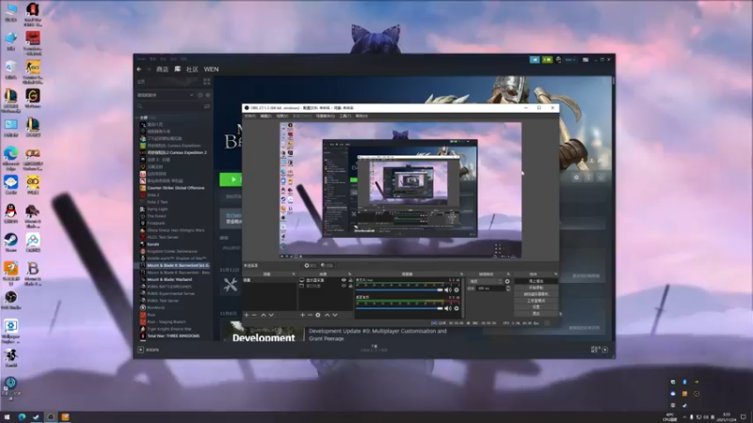Click Exit button in OBS Controls panel
Image resolution: width=753 pixels, height=423 pixels.
(536, 313)
